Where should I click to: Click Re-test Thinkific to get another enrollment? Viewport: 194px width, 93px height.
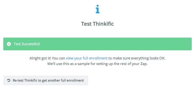click(x=46, y=81)
